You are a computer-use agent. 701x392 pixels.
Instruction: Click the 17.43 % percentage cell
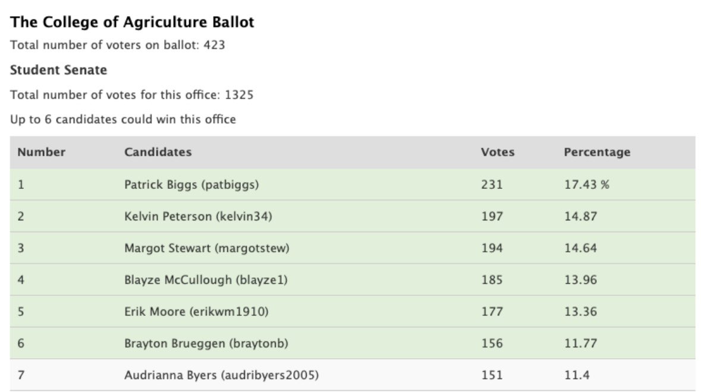click(587, 185)
